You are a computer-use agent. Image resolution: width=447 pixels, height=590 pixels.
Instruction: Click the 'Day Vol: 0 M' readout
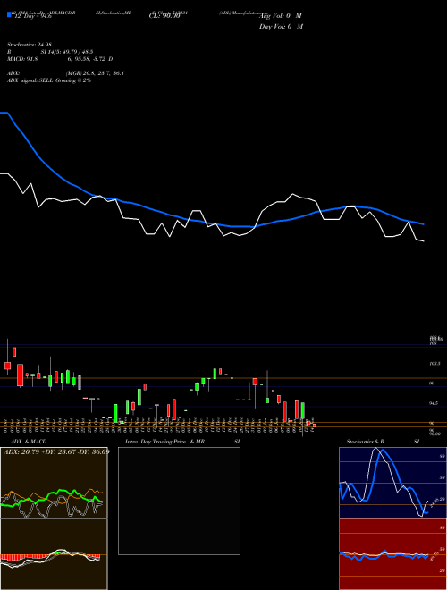click(281, 26)
